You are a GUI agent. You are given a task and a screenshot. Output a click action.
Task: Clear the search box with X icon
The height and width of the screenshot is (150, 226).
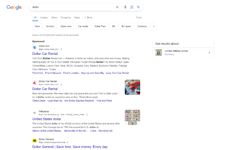click(117, 7)
